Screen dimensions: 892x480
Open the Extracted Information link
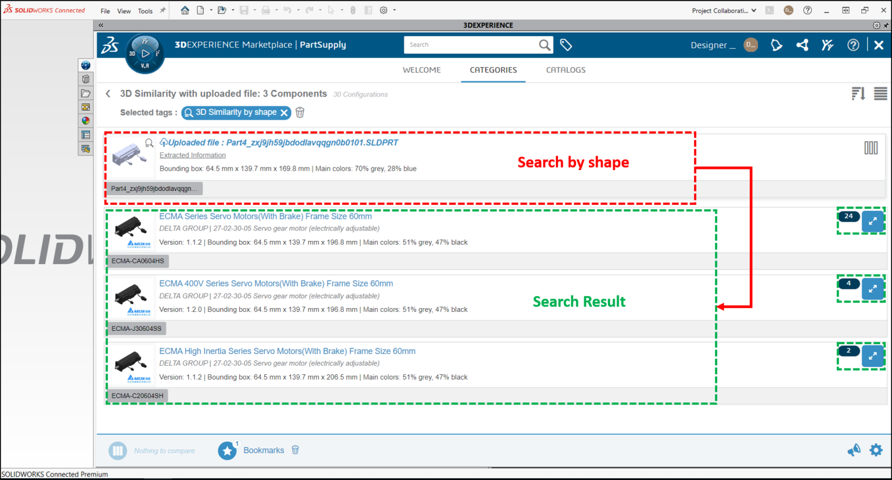coord(192,155)
